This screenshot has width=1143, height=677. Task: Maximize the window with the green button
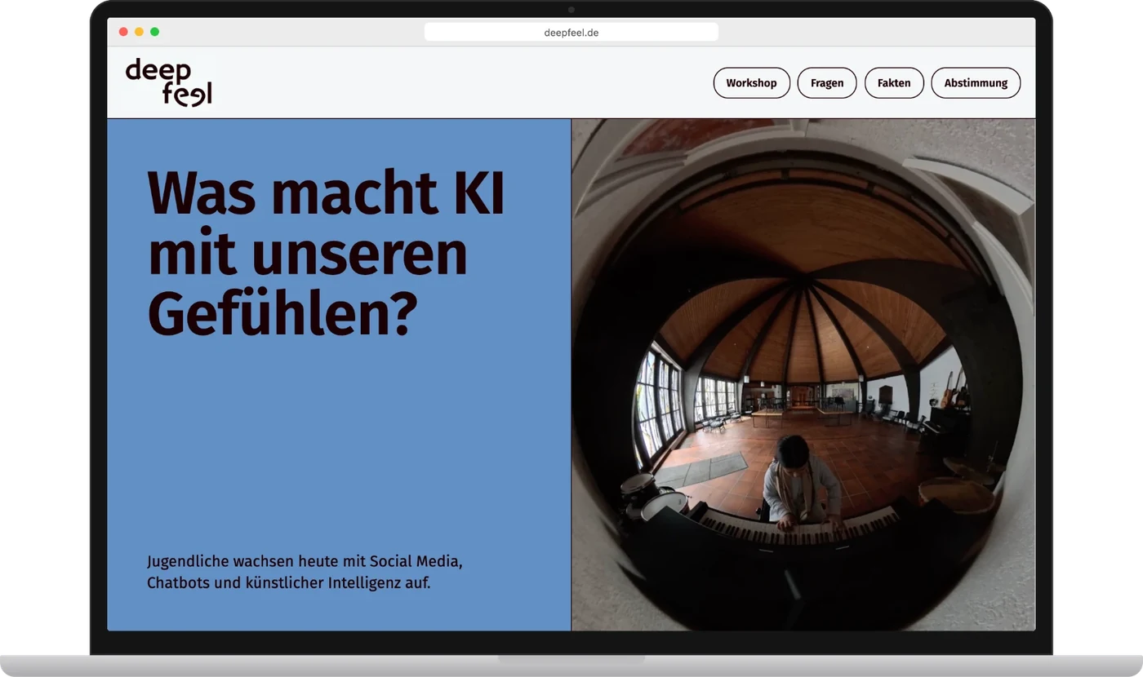(x=154, y=32)
